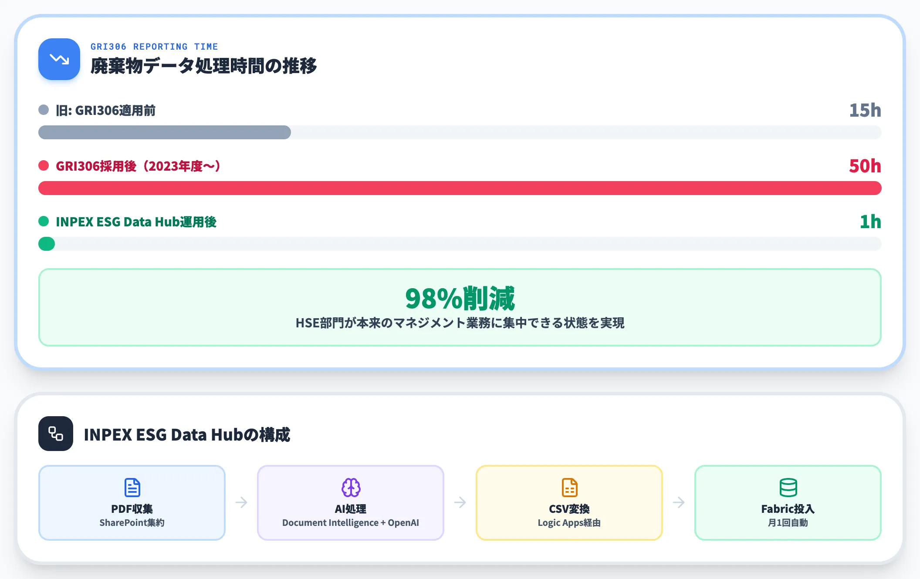Click the 1h value
Screen dimensions: 920x579
coord(870,222)
